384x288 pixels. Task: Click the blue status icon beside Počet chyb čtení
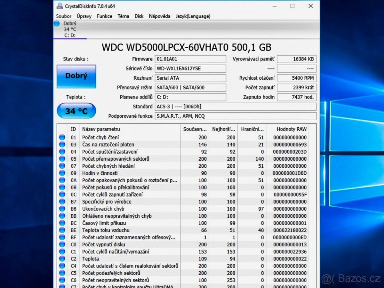(x=62, y=137)
